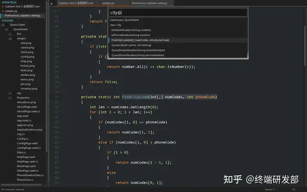
Task: Open ConfigPage.xaml in the sidebar
Action: [x=27, y=143]
